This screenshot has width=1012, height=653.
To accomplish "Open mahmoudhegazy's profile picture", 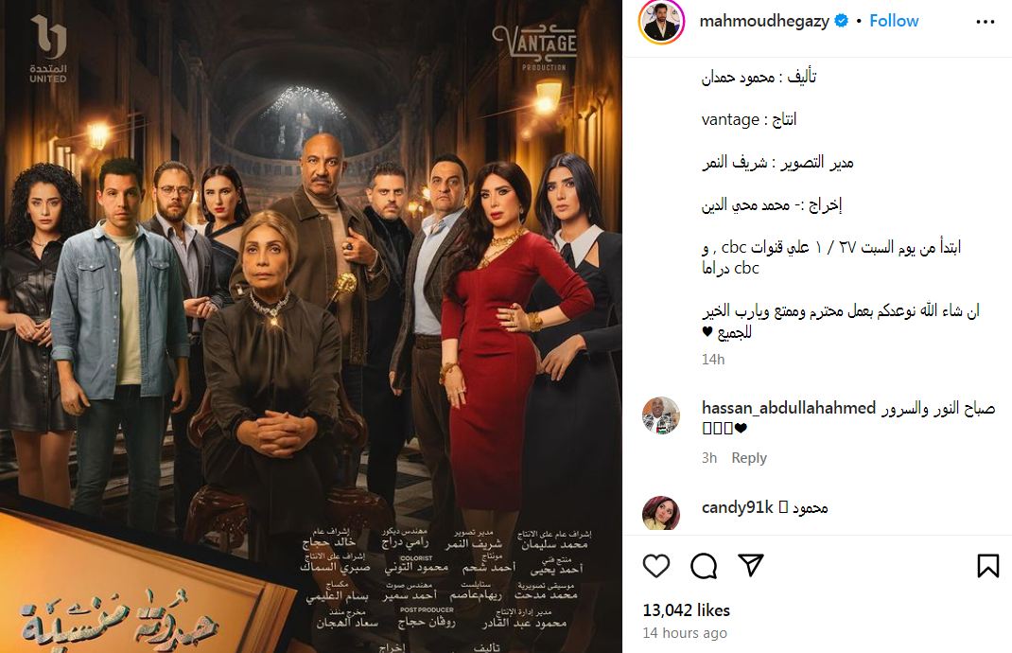I will click(x=661, y=22).
